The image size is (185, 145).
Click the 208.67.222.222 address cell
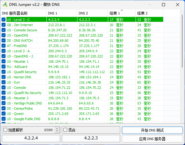coord(60,35)
